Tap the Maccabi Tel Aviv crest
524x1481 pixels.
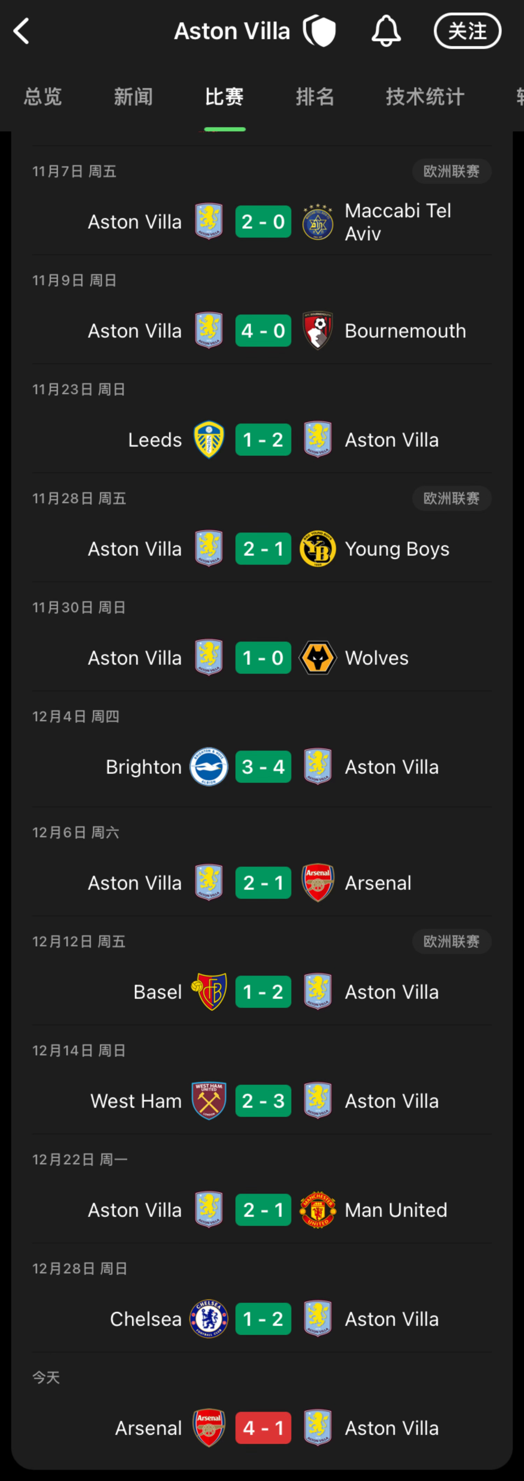(x=318, y=222)
